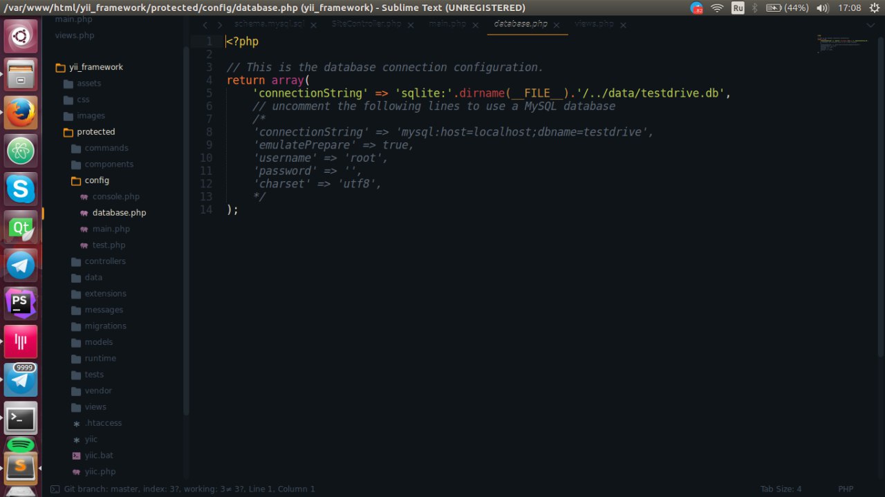Close the SiteController.php tab
Viewport: 885px width, 497px height.
pos(411,25)
